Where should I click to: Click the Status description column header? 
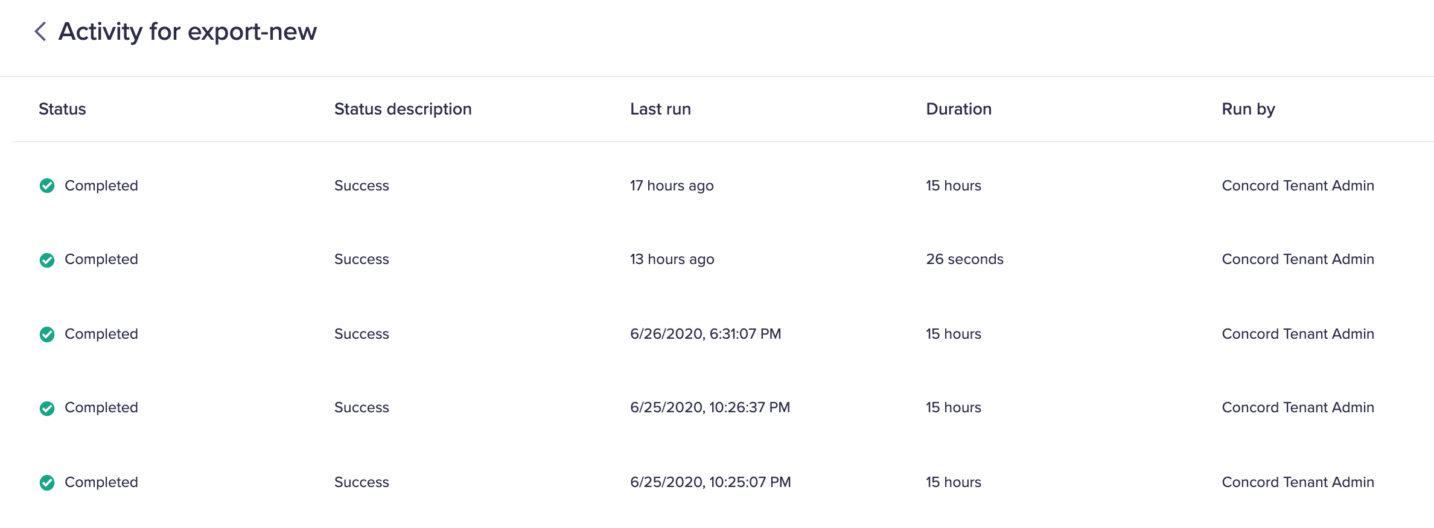[403, 109]
